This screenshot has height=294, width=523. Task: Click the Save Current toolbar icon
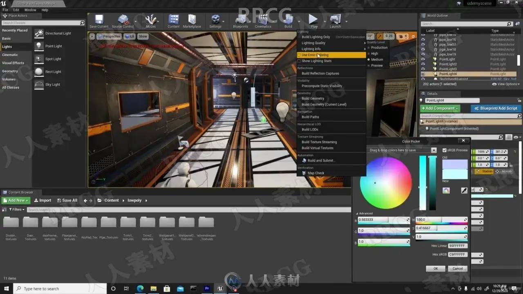pos(99,20)
